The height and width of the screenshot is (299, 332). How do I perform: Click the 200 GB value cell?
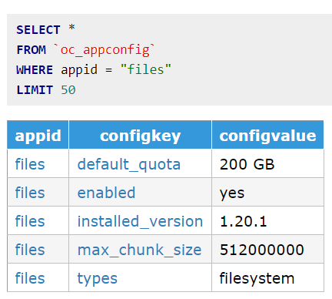click(267, 163)
